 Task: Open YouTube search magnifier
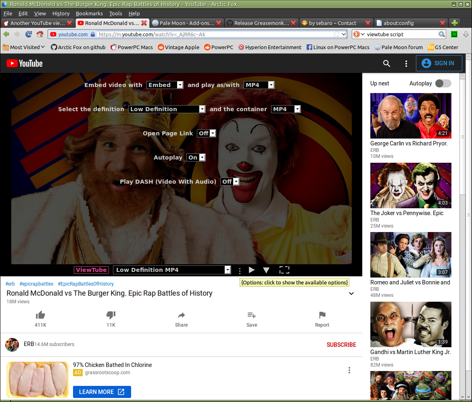pyautogui.click(x=386, y=64)
